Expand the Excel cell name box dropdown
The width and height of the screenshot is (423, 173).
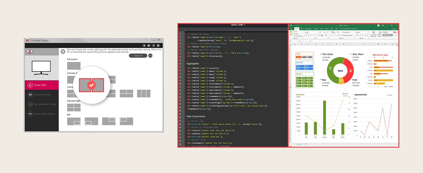(298, 41)
